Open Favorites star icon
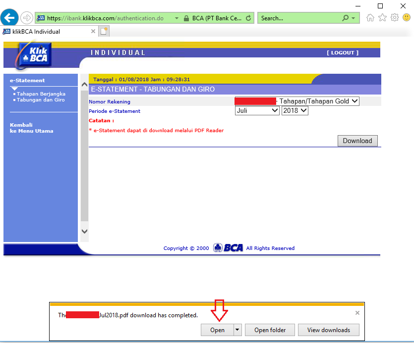This screenshot has height=343, width=414. (x=382, y=18)
